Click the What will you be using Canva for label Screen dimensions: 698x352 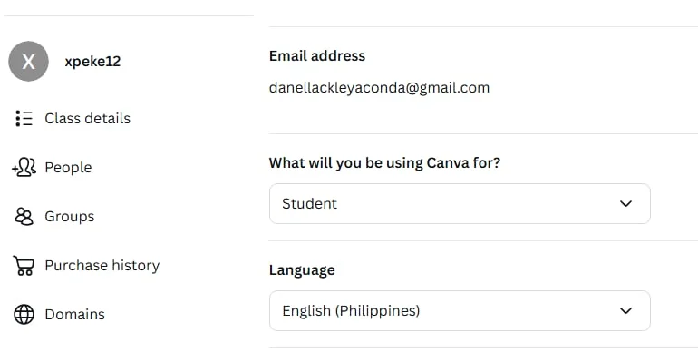[x=384, y=162]
